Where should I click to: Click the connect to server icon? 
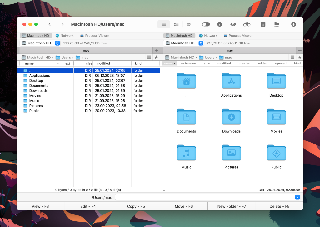(x=277, y=24)
